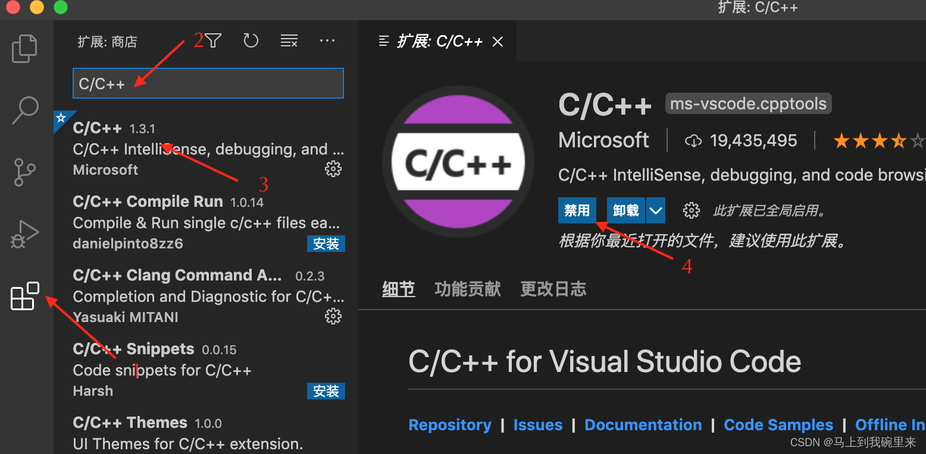Install the C/C++ Snippets extension
The image size is (926, 454).
pyautogui.click(x=326, y=391)
